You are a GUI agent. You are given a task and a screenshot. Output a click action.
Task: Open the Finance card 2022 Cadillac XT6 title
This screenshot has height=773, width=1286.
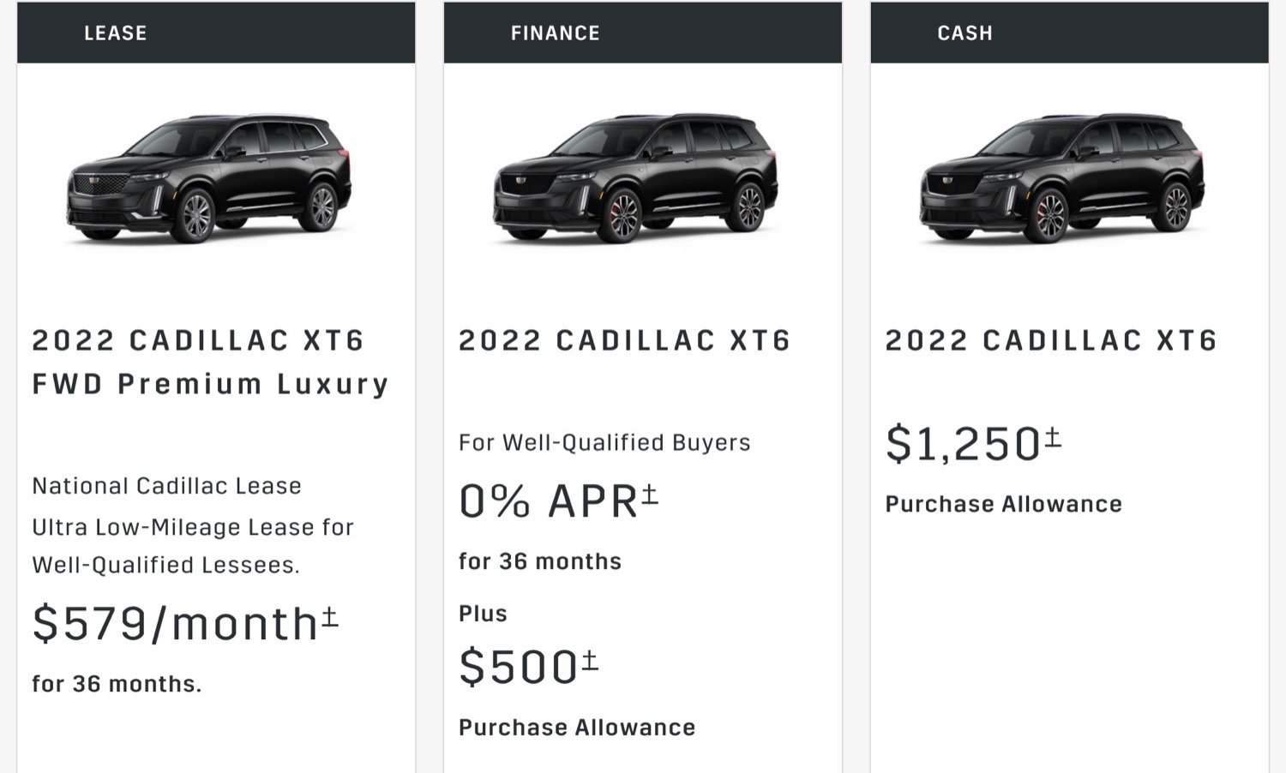tap(624, 340)
